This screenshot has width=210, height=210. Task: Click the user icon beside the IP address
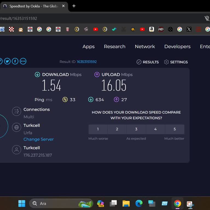16,150
